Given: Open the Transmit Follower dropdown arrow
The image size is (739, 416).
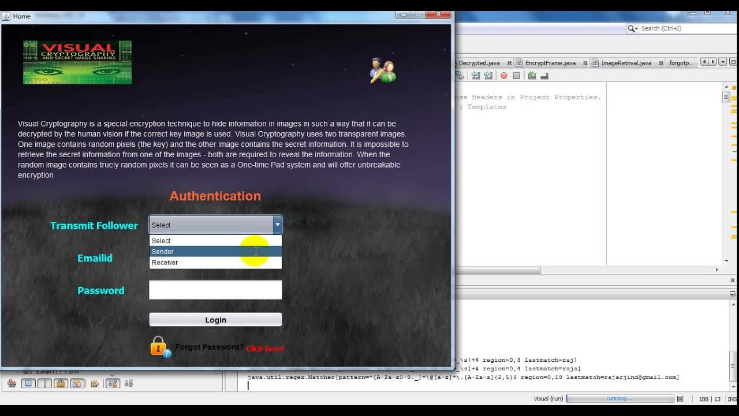Looking at the screenshot, I should (277, 225).
